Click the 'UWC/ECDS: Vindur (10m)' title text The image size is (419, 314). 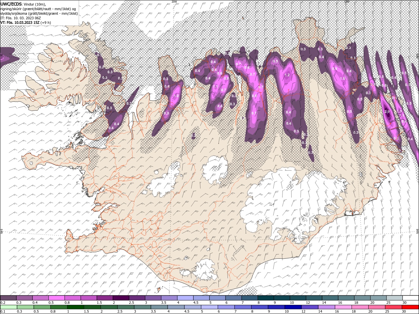click(x=23, y=4)
